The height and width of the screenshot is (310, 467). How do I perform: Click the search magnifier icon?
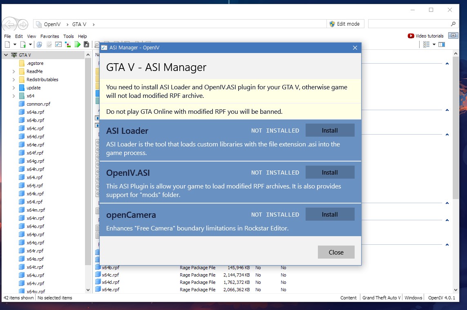coord(453,24)
